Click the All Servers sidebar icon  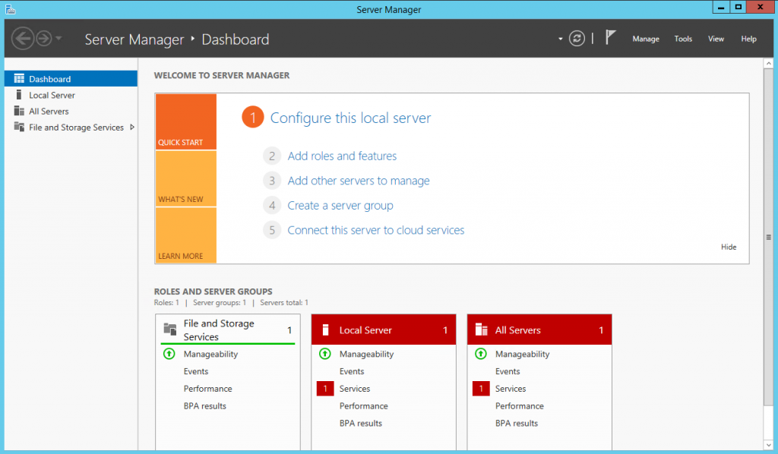19,111
